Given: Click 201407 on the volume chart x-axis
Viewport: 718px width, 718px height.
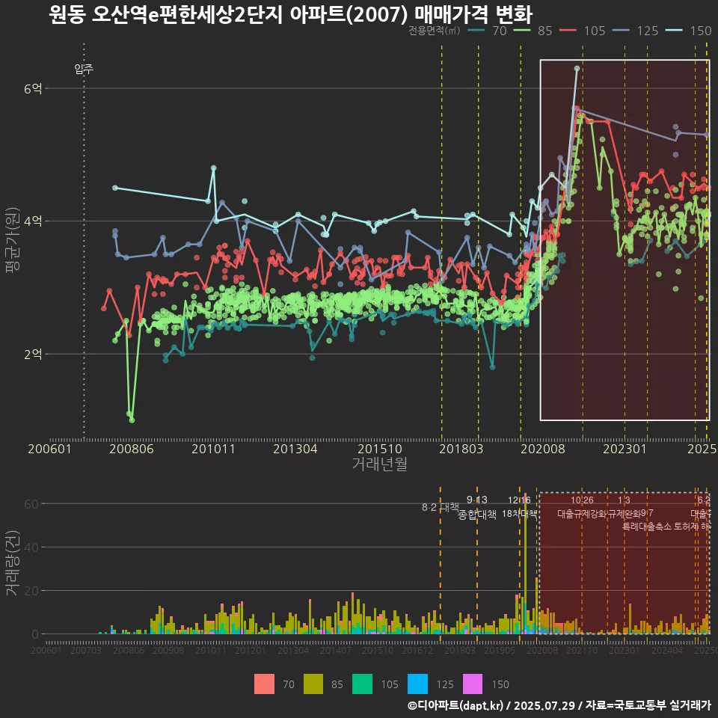Looking at the screenshot, I should (x=336, y=650).
